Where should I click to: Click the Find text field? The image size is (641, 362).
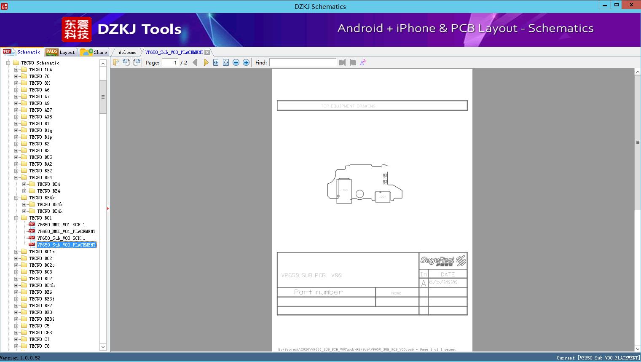click(x=303, y=62)
